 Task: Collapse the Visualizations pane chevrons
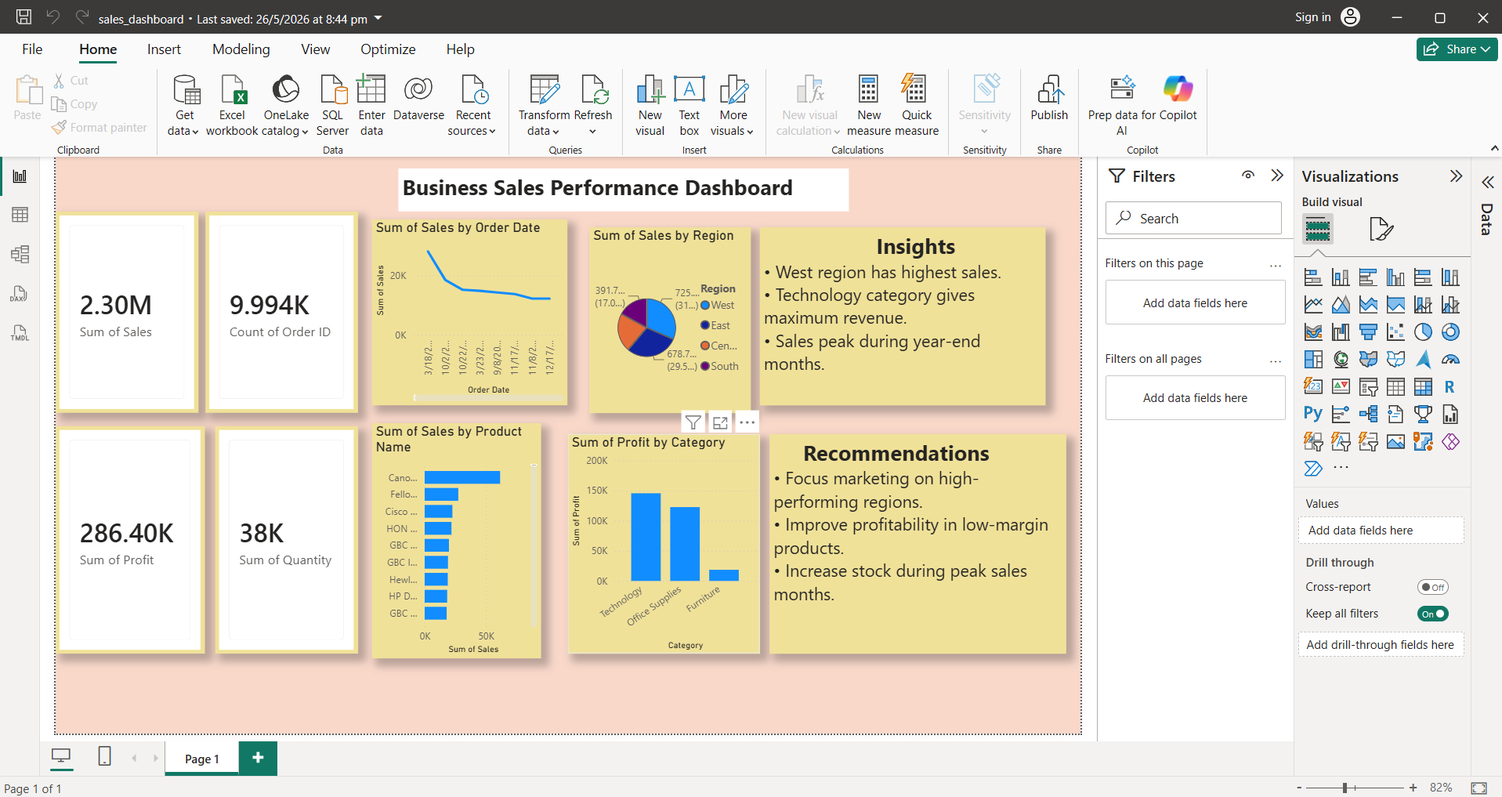(1456, 176)
